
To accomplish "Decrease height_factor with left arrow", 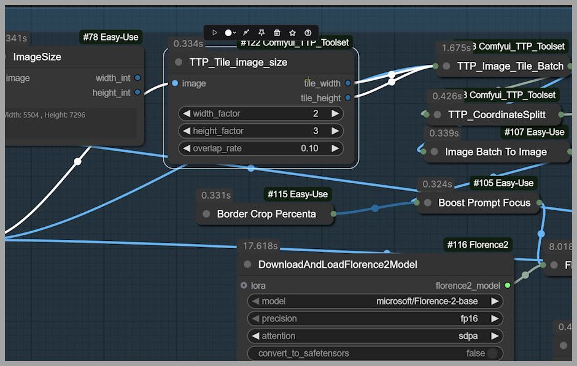I will [187, 131].
